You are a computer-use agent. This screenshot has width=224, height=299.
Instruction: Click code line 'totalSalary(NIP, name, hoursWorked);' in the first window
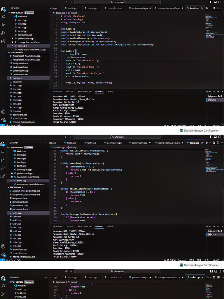point(89,83)
